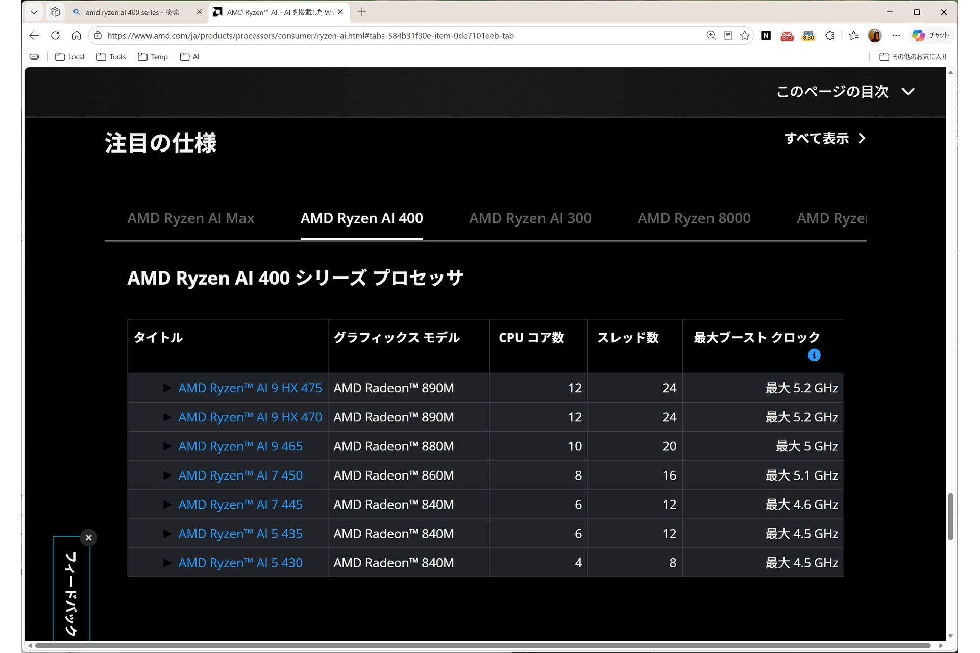Add this page to favorites star
Viewport: 980px width, 653px height.
point(745,36)
